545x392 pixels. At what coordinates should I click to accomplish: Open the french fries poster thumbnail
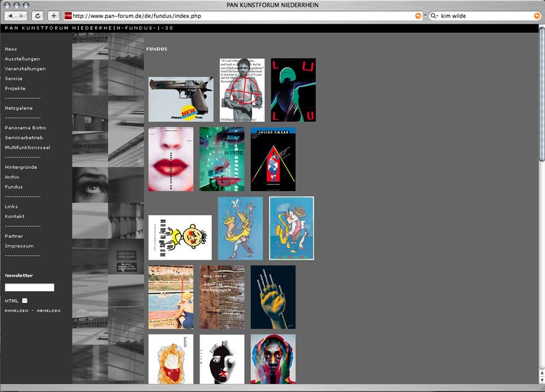tap(171, 359)
